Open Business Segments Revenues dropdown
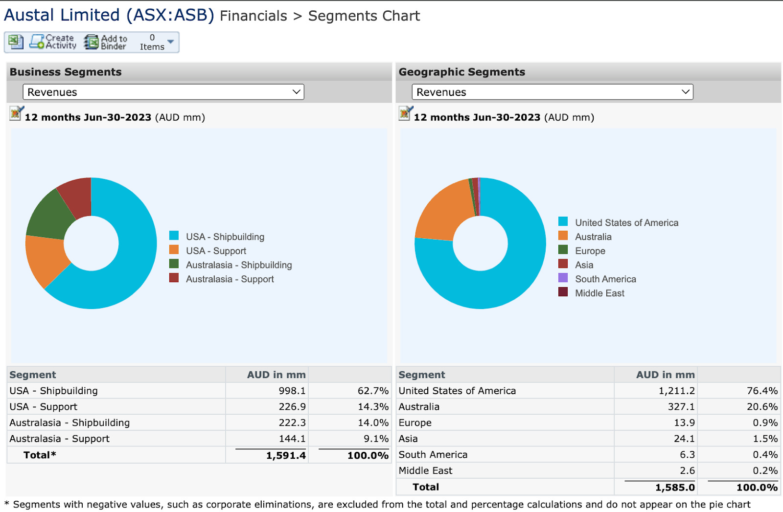Screen dimensions: 783x512 [x=163, y=92]
